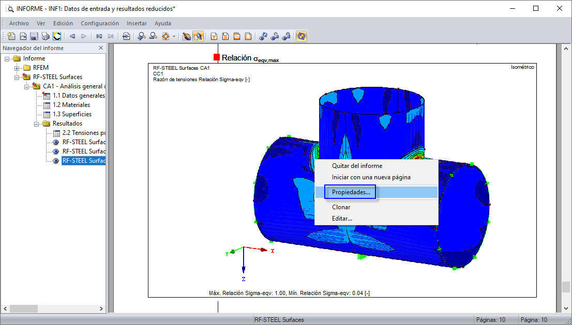Select 2.2 Tensiones table item
This screenshot has width=572, height=325.
(x=84, y=133)
